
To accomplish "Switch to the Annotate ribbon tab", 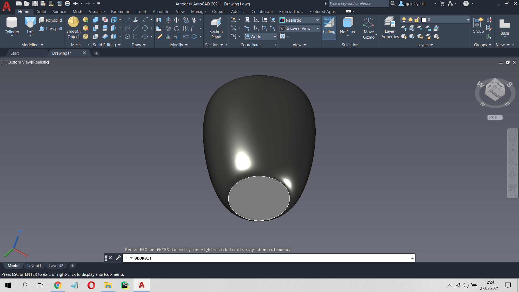I will 161,11.
